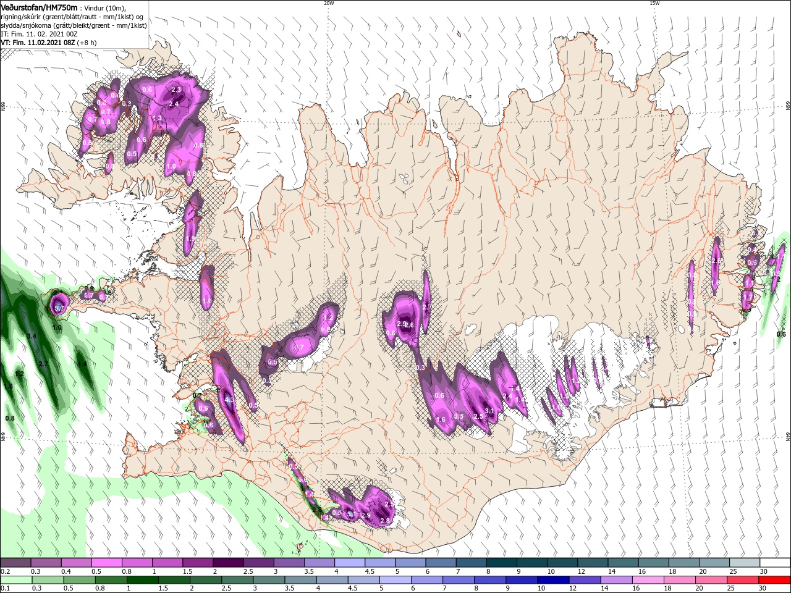Click the Veðurstofan/HM750m map title
The width and height of the screenshot is (791, 593).
[40, 7]
